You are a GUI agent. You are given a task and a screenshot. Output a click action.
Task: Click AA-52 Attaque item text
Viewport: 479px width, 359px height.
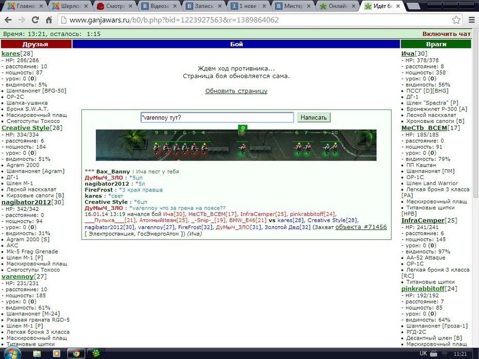[x=425, y=258]
